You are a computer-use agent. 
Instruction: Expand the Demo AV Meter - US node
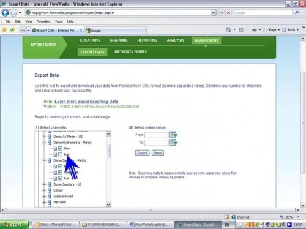pos(44,137)
